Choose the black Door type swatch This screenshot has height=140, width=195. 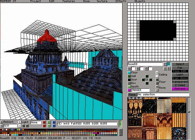(129, 80)
